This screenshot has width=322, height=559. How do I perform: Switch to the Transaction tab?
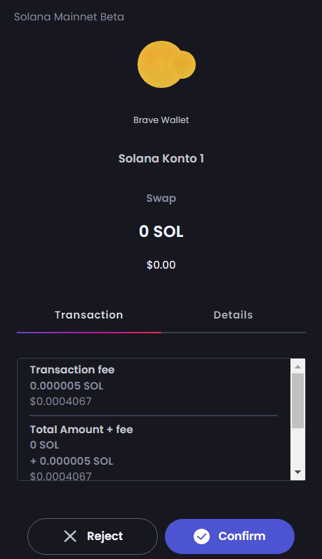89,315
